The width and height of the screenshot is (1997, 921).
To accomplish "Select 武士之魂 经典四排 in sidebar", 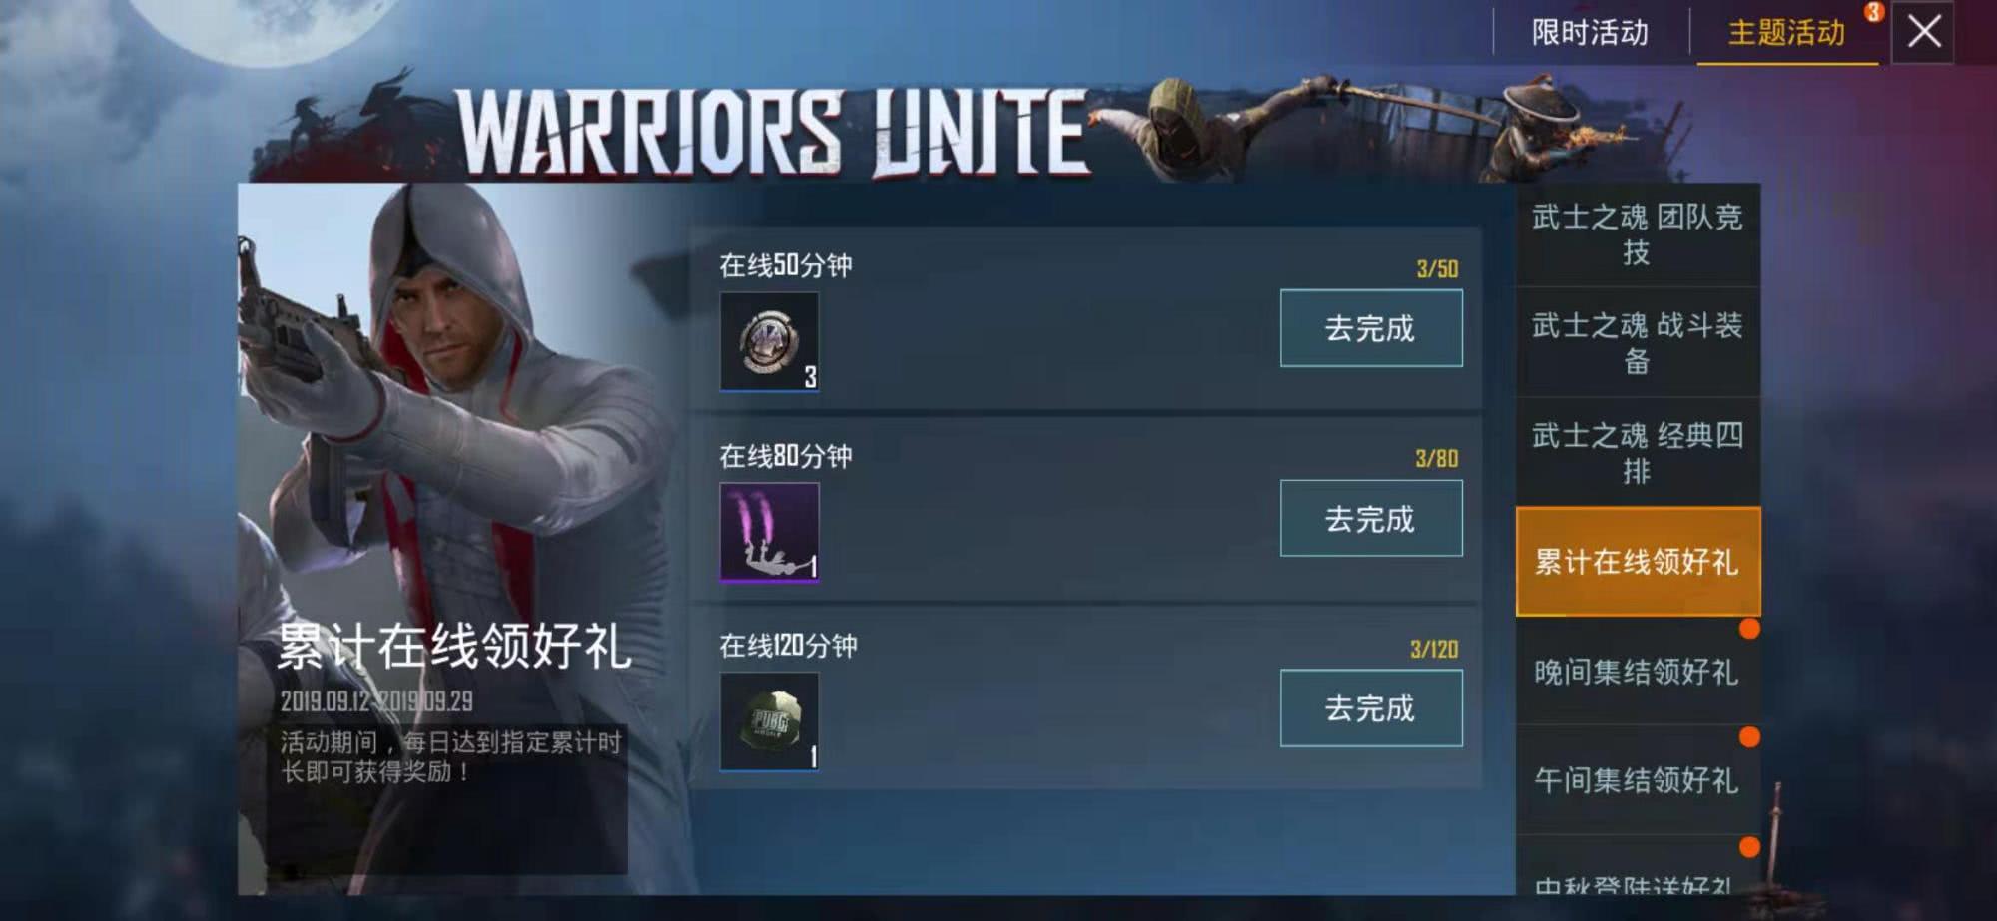I will point(1638,452).
